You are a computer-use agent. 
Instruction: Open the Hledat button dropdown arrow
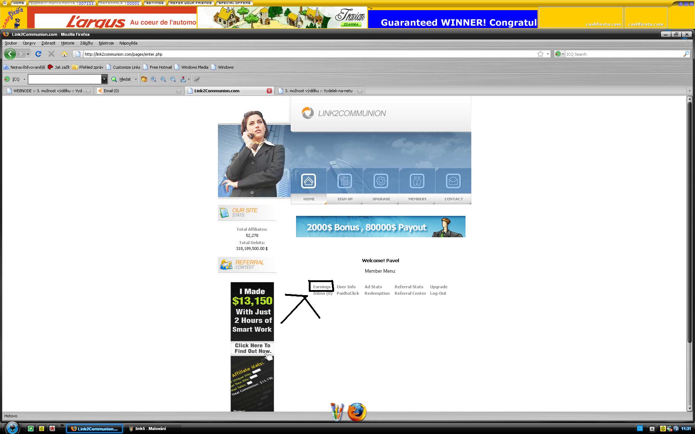tap(136, 79)
